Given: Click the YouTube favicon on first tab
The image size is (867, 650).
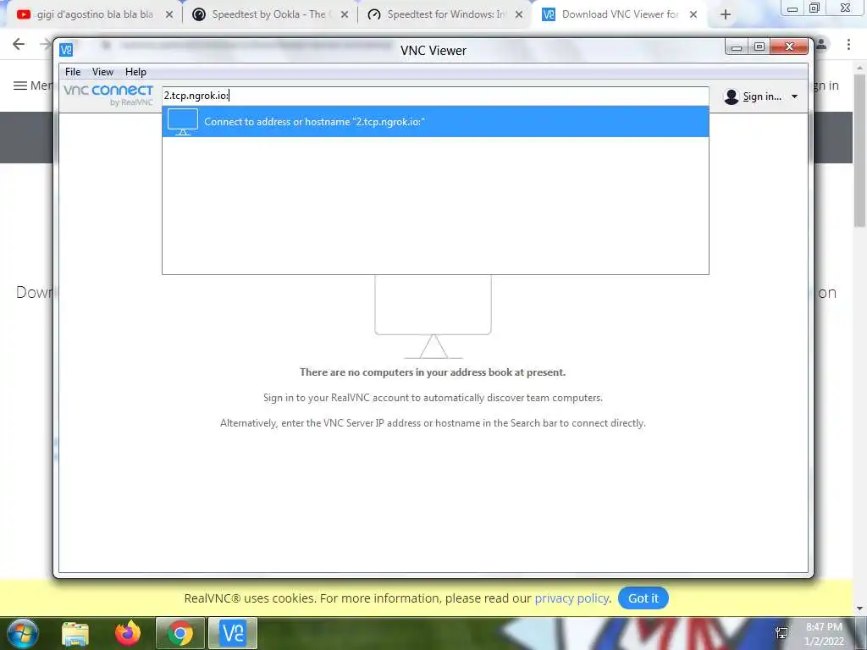Looking at the screenshot, I should pos(23,14).
